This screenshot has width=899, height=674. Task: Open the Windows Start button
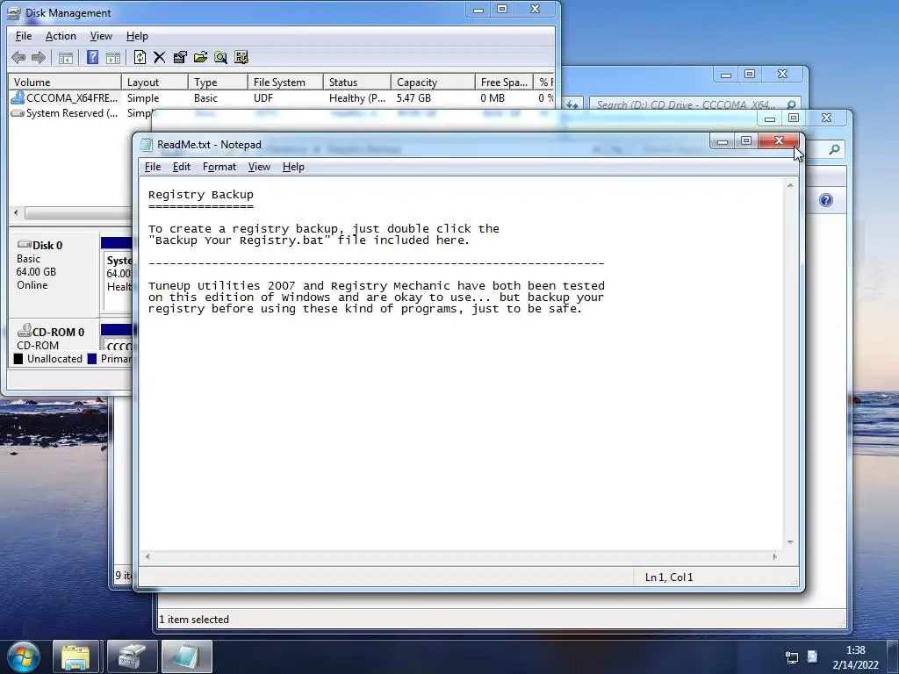click(24, 656)
